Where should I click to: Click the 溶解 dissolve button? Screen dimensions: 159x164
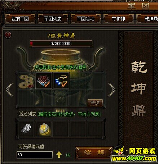click(94, 152)
